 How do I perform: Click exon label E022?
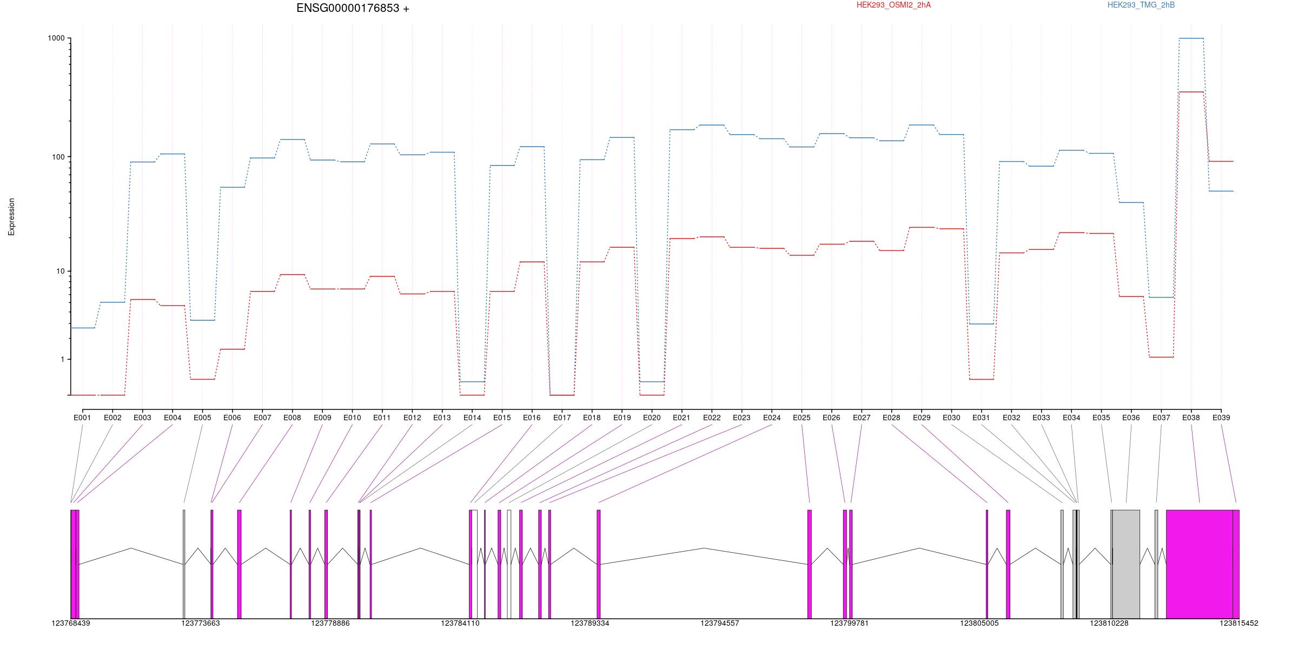coord(712,418)
